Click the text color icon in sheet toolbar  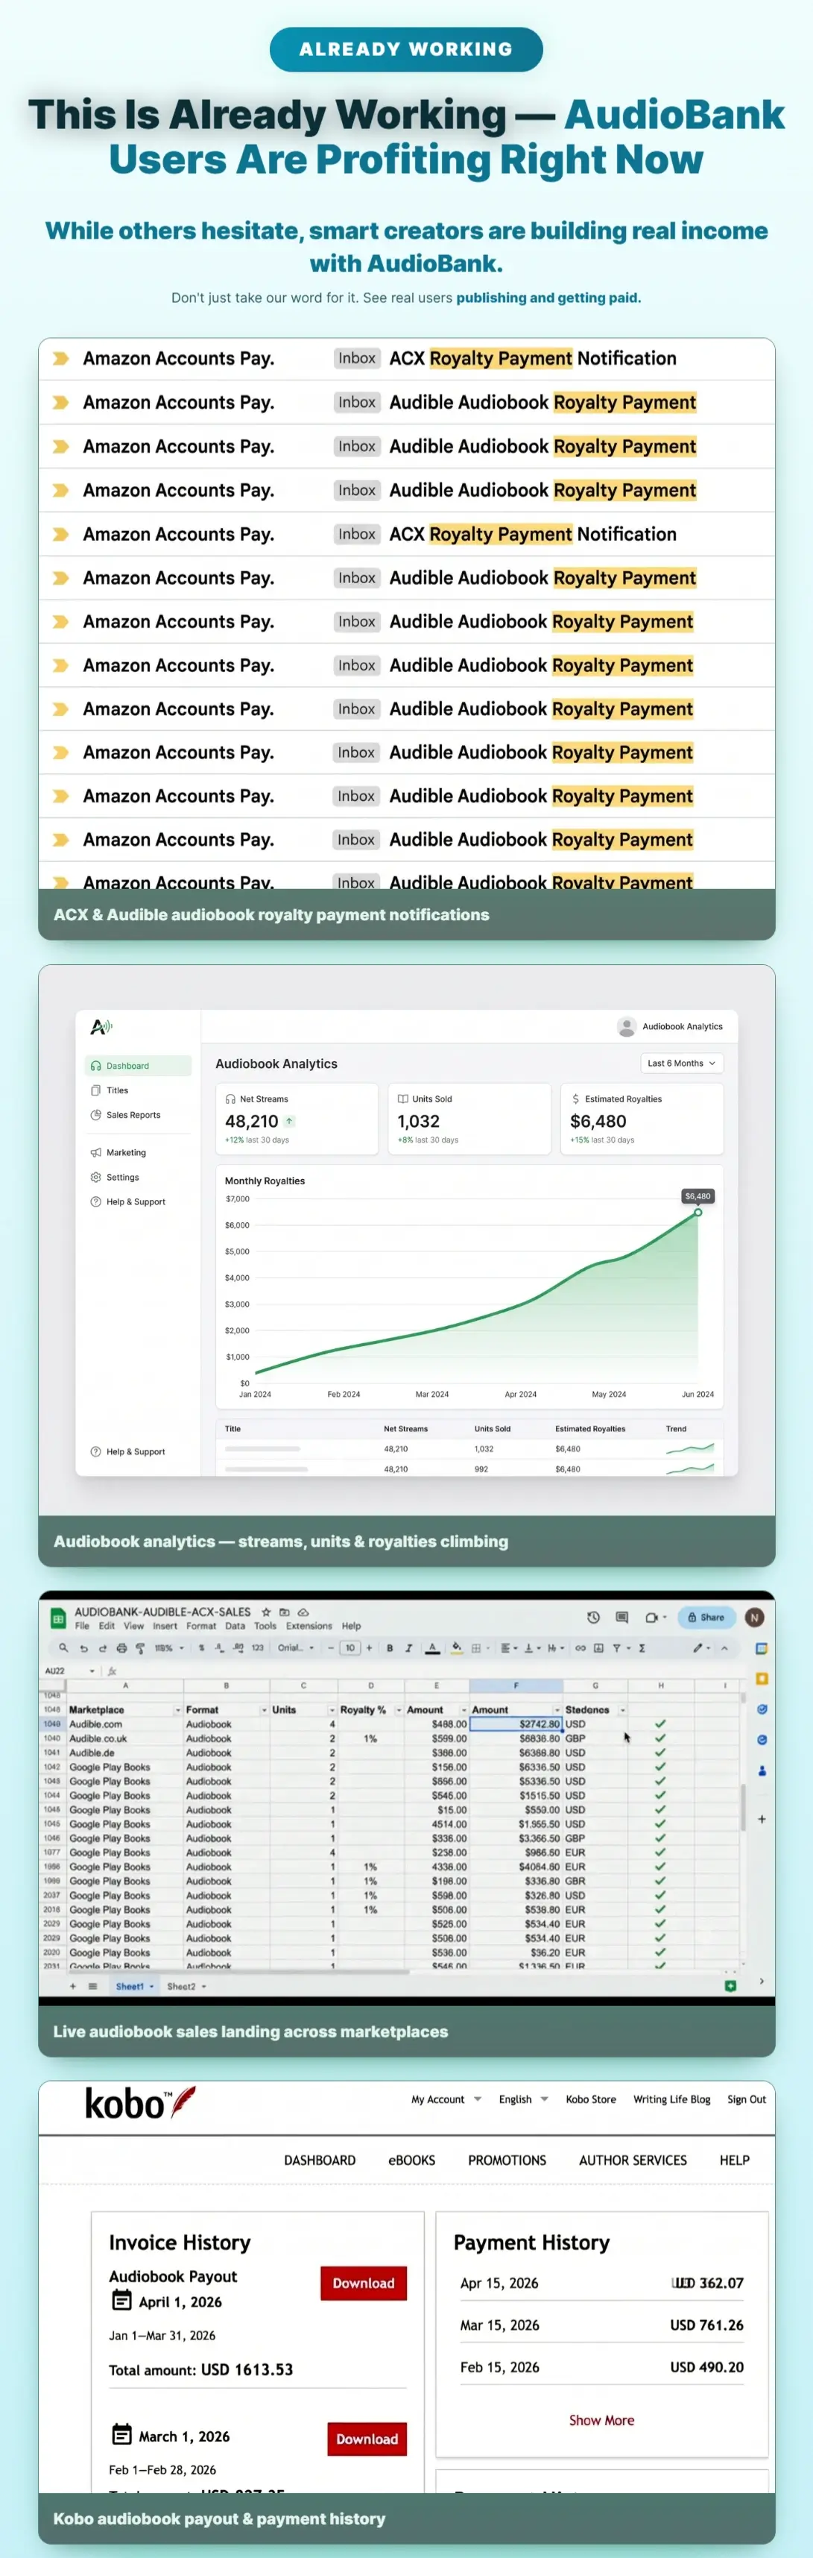pos(433,1647)
